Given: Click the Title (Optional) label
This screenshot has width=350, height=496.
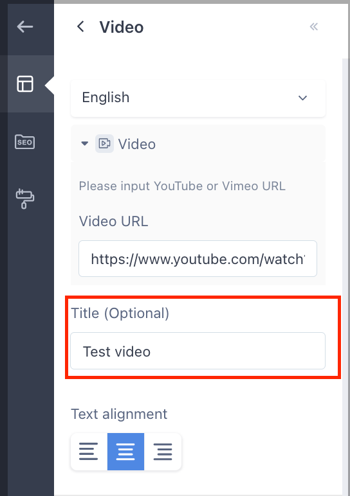Looking at the screenshot, I should click(120, 314).
